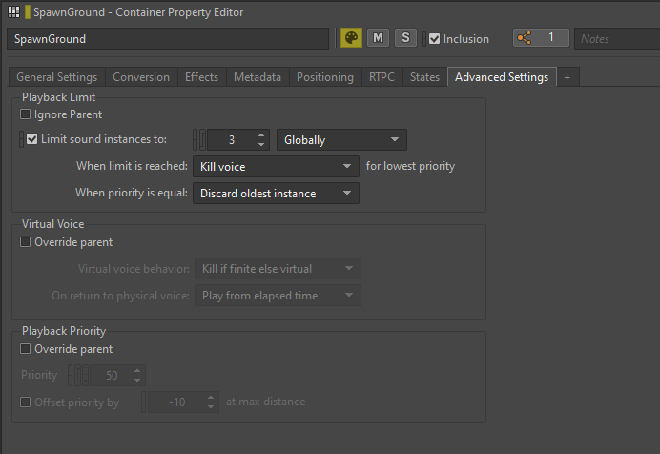Increase the Priority value

tap(137, 371)
